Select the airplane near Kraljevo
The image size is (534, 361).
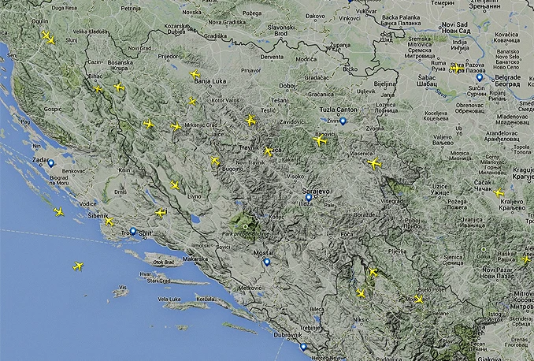click(499, 192)
